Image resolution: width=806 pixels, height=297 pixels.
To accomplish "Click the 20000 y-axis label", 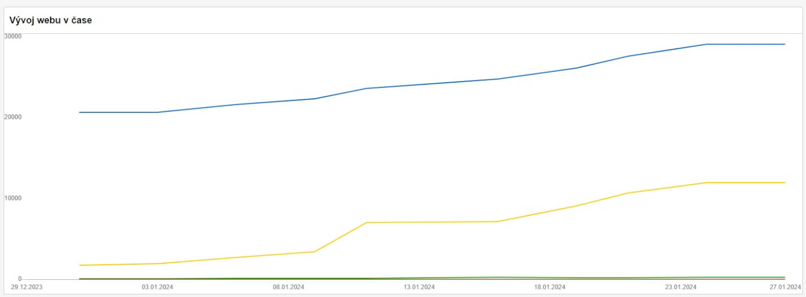I will pyautogui.click(x=13, y=117).
